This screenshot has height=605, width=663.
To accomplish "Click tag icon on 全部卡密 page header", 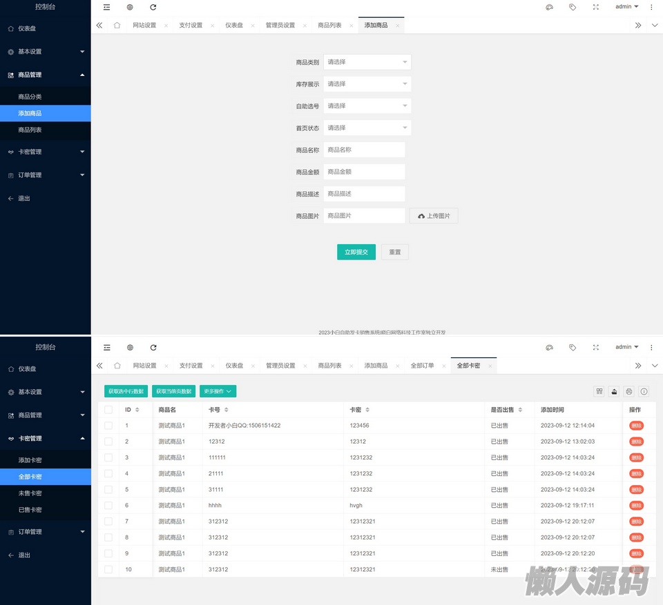I will 573,347.
